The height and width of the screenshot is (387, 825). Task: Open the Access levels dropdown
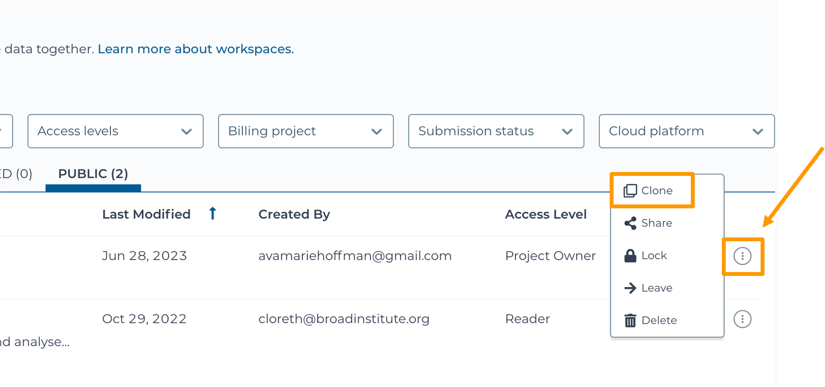point(115,131)
